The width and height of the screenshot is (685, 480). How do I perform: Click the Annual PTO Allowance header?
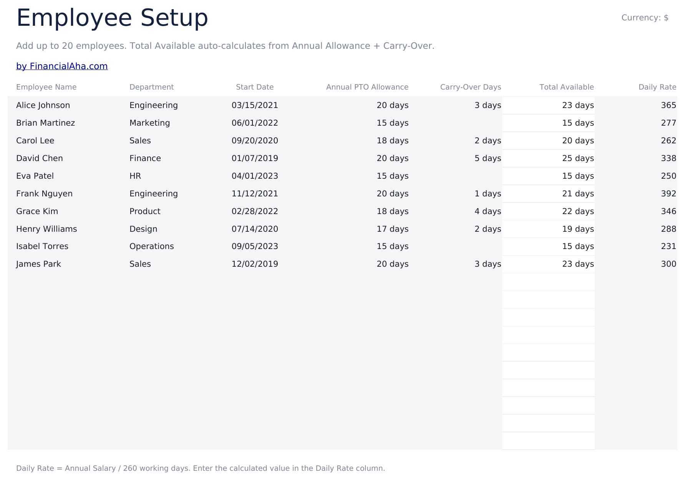(x=367, y=87)
